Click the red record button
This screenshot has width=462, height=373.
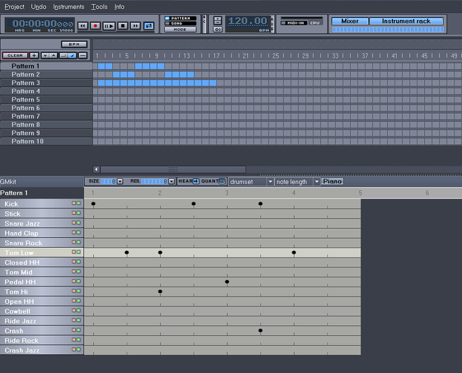95,26
